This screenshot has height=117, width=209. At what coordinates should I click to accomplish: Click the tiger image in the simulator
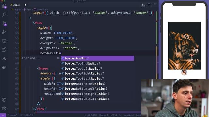point(184,45)
